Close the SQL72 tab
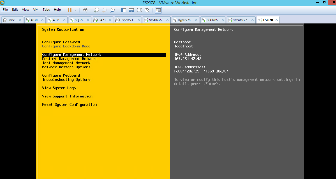This screenshot has width=336, height=179. (x=88, y=20)
